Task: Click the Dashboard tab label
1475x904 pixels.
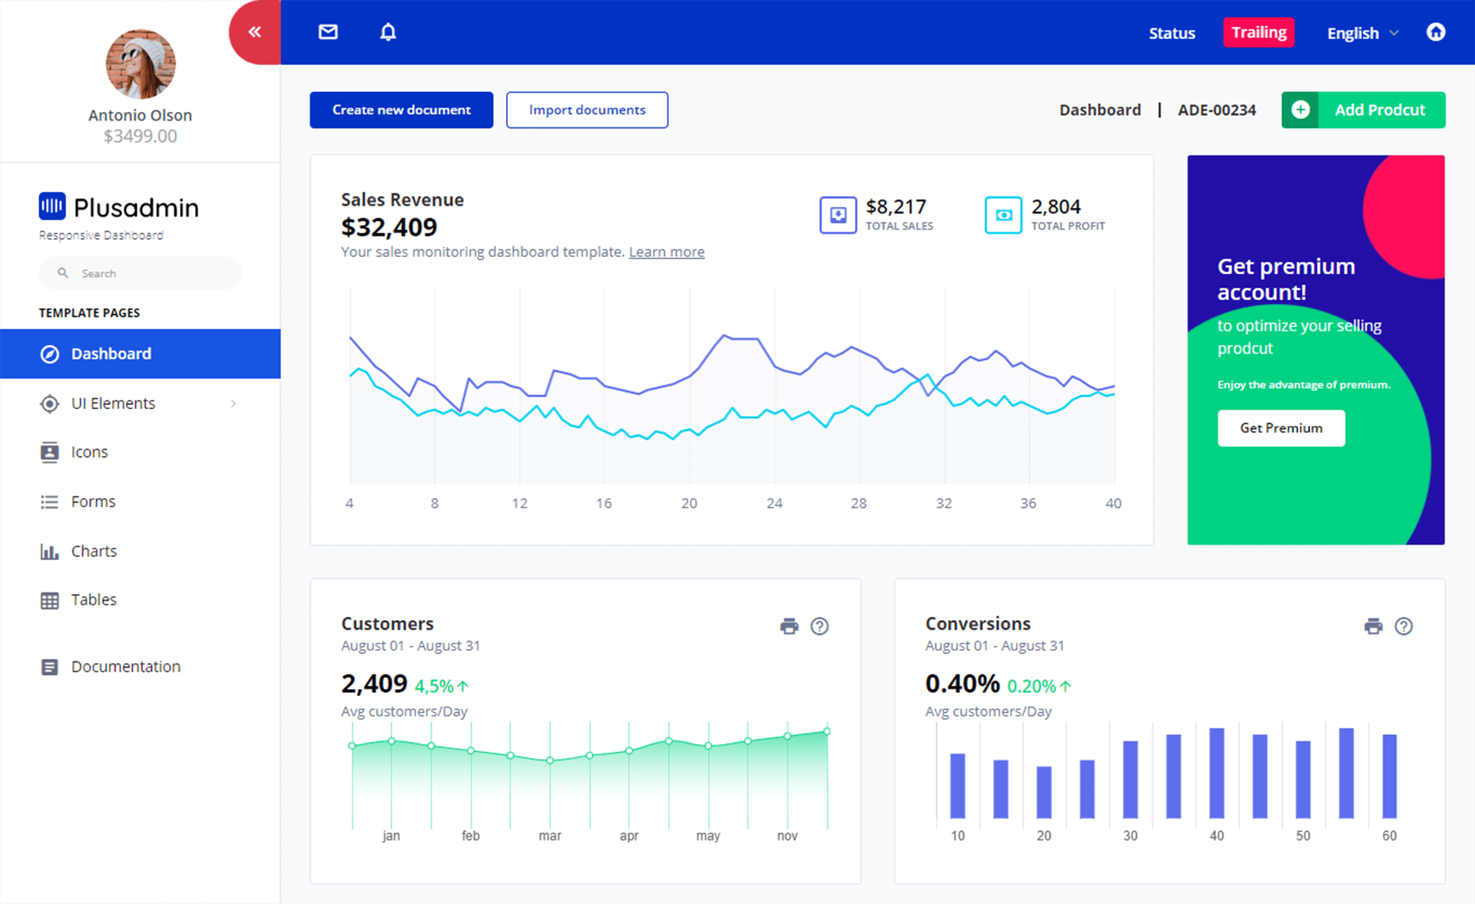Action: (113, 352)
